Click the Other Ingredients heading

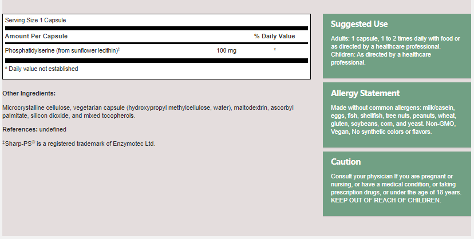(29, 93)
